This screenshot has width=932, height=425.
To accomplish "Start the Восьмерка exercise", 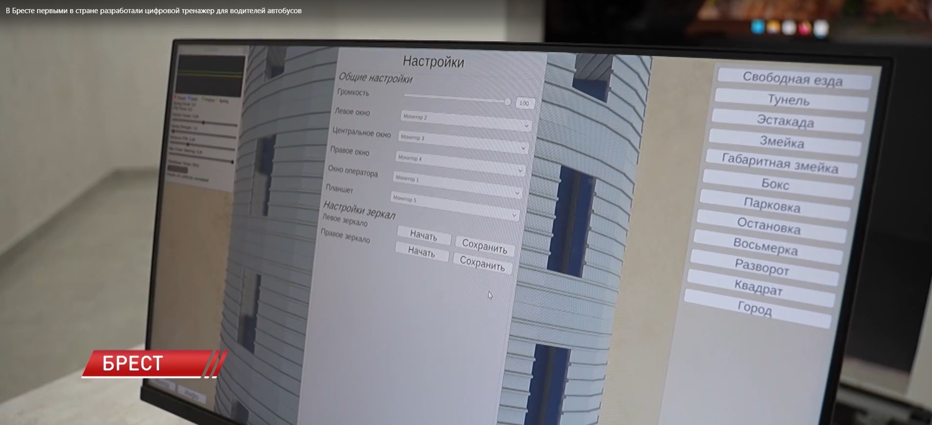I will pos(766,247).
